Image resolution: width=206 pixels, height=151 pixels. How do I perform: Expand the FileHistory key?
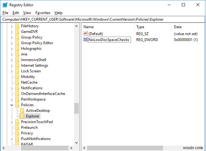(x=12, y=26)
